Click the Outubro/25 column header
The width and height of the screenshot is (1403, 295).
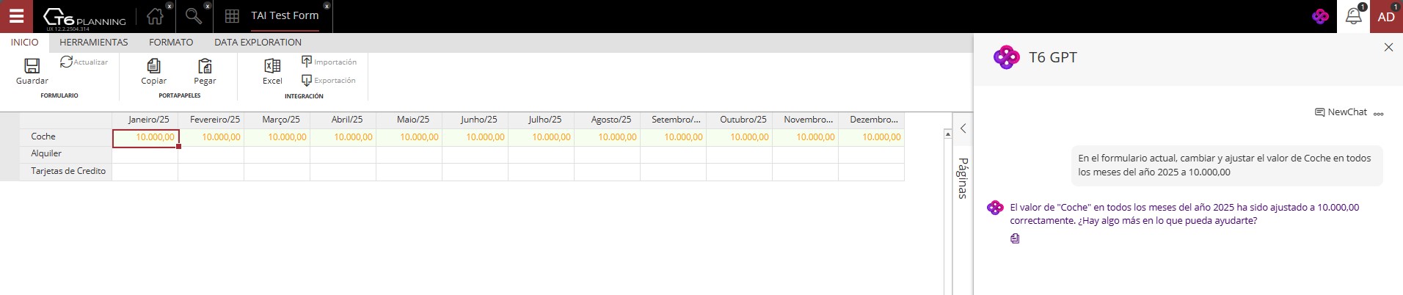pyautogui.click(x=740, y=120)
